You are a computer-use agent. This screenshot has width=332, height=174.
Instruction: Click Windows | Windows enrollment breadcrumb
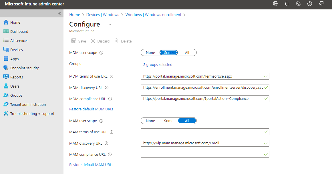pos(153,15)
